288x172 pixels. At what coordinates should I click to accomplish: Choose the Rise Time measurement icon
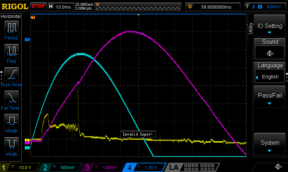11,75
